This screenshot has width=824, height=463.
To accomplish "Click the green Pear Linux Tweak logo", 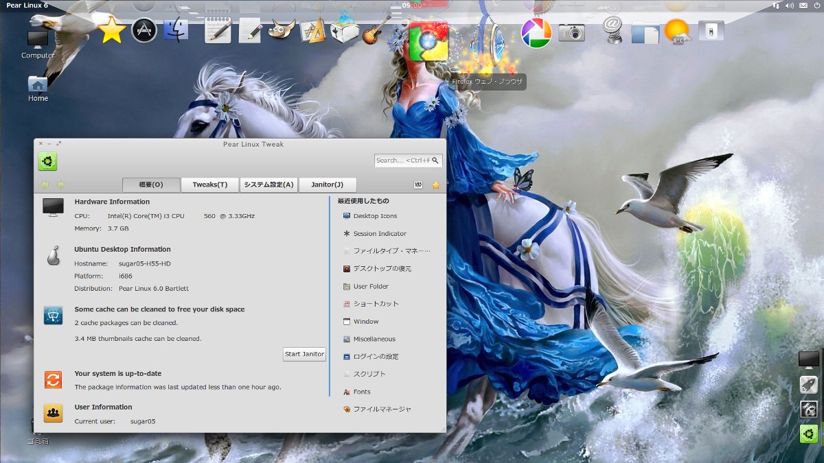I will (x=47, y=161).
